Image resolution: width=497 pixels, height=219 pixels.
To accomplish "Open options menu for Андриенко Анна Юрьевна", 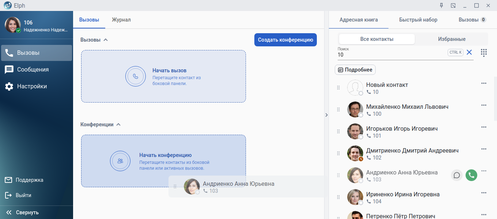I will 484,171.
